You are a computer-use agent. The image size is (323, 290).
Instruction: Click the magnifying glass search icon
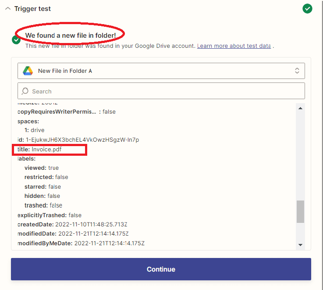point(25,91)
